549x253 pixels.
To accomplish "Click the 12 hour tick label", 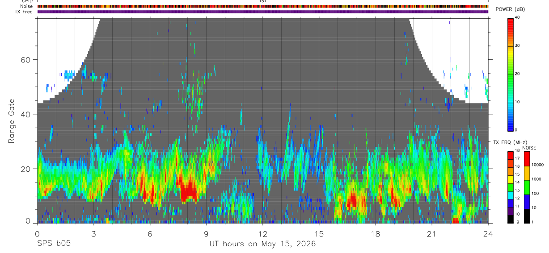I will click(x=262, y=233).
